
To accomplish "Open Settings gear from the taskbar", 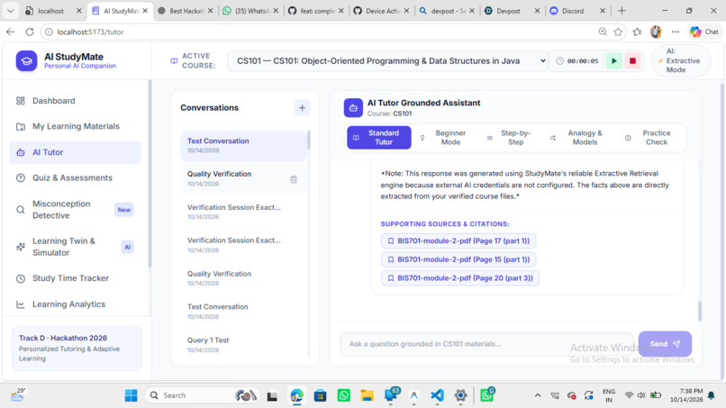I will [460, 395].
